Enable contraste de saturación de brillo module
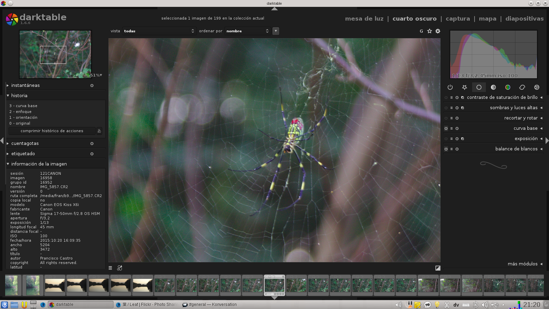This screenshot has width=549, height=309. click(446, 98)
